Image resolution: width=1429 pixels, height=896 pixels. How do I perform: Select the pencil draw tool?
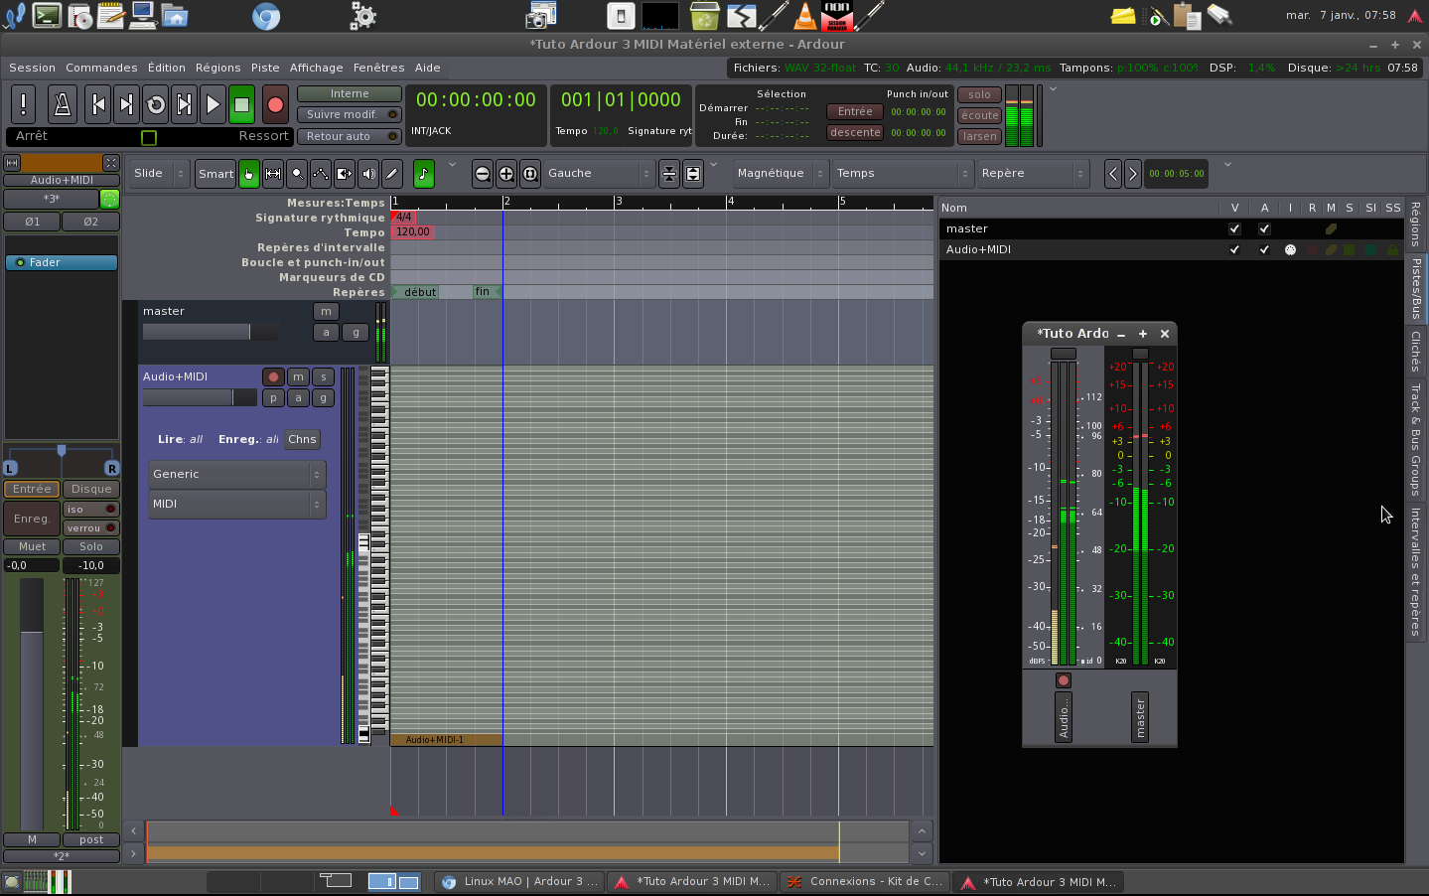pyautogui.click(x=392, y=174)
